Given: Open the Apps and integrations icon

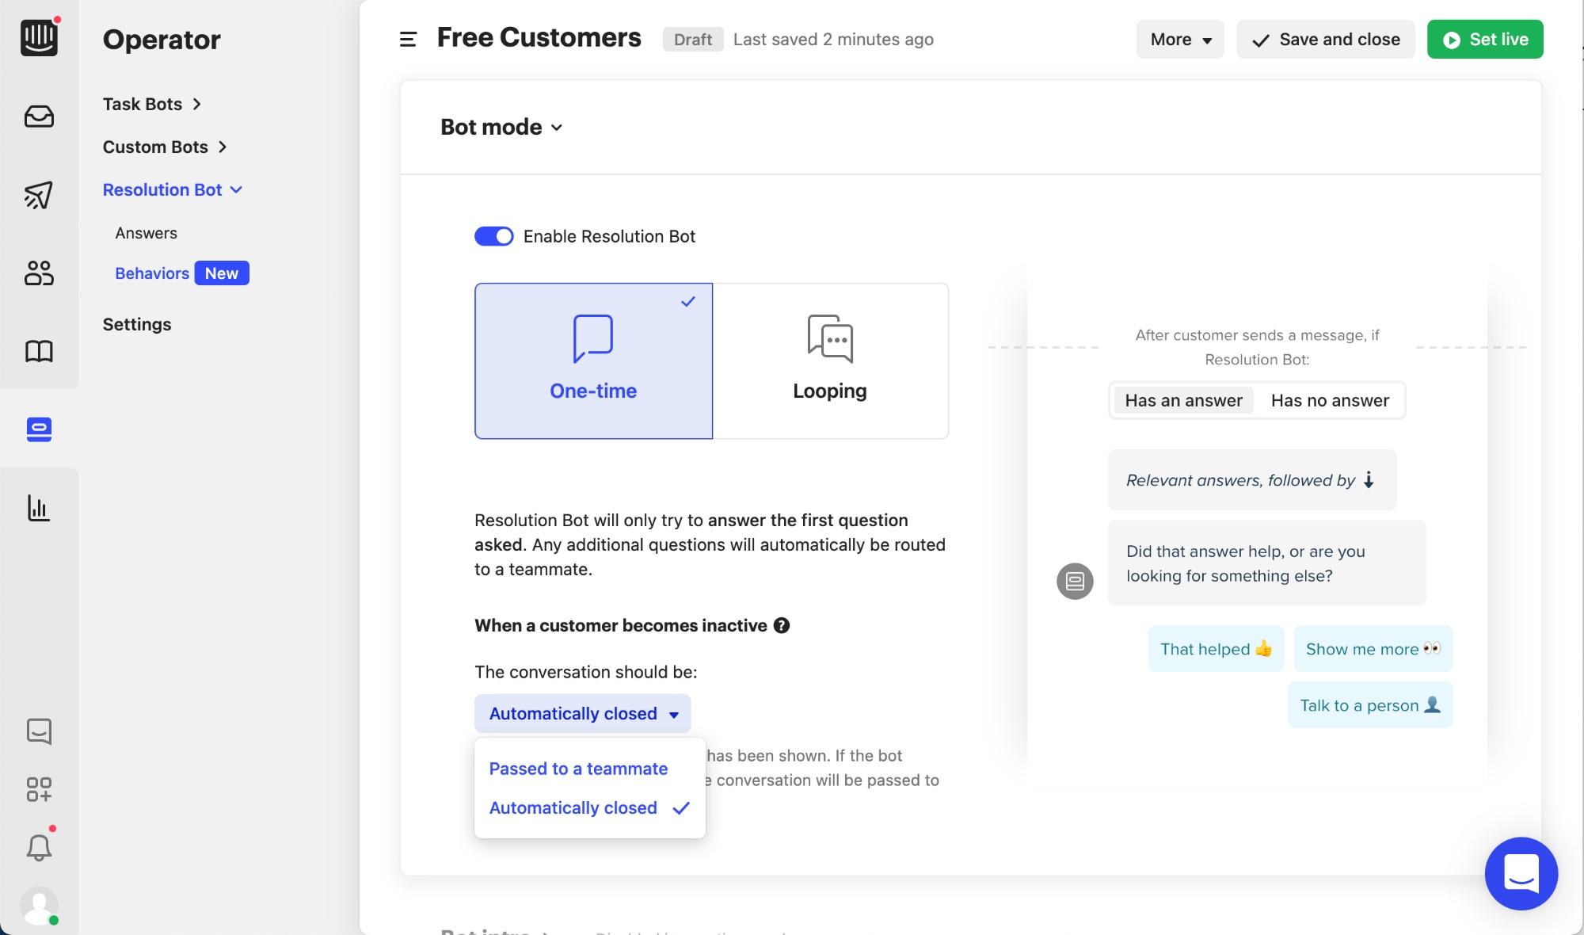Looking at the screenshot, I should coord(39,790).
